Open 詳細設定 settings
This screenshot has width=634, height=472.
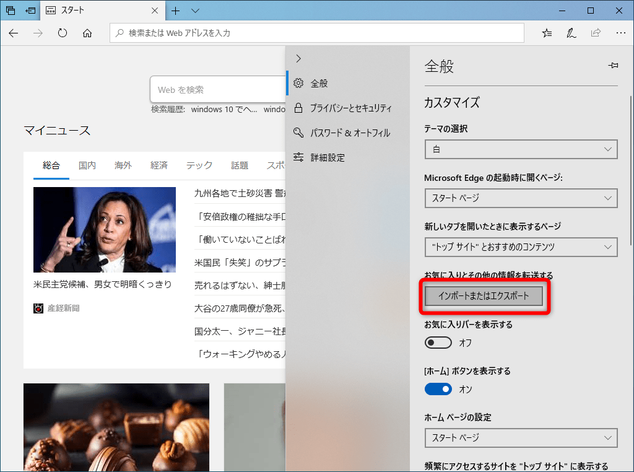click(347, 157)
